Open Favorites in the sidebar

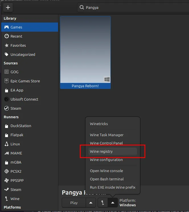30,45
